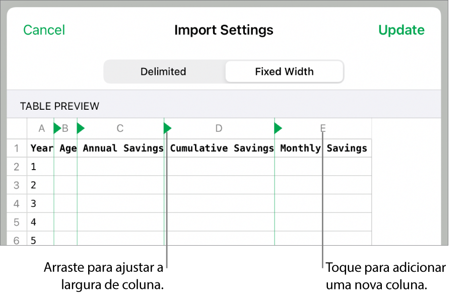
Task: Tap the green column marker after column A
Action: point(56,128)
